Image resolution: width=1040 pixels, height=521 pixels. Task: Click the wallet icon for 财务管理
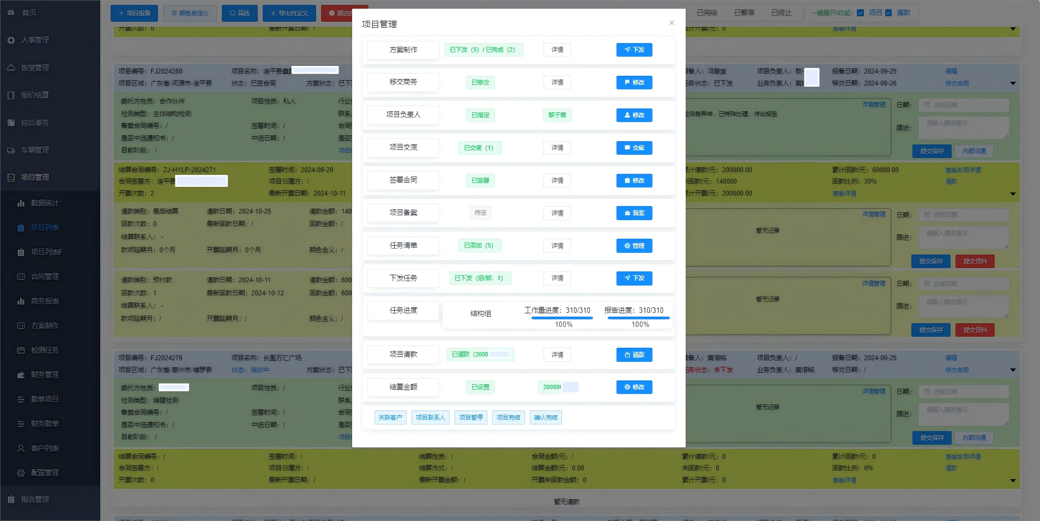[x=21, y=375]
